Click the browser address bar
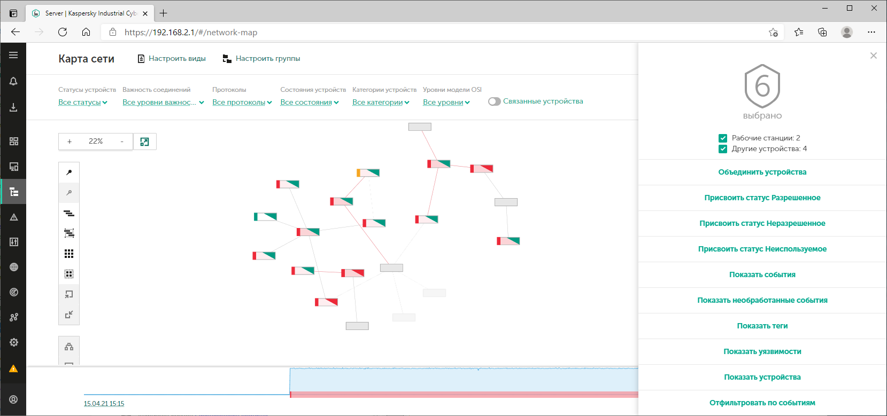 pyautogui.click(x=442, y=33)
